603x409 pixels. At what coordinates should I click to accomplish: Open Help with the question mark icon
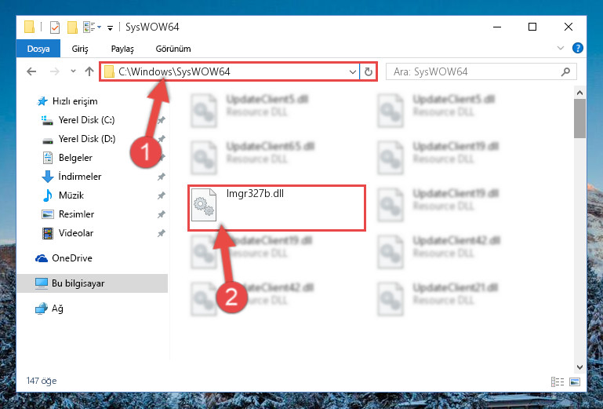point(577,48)
